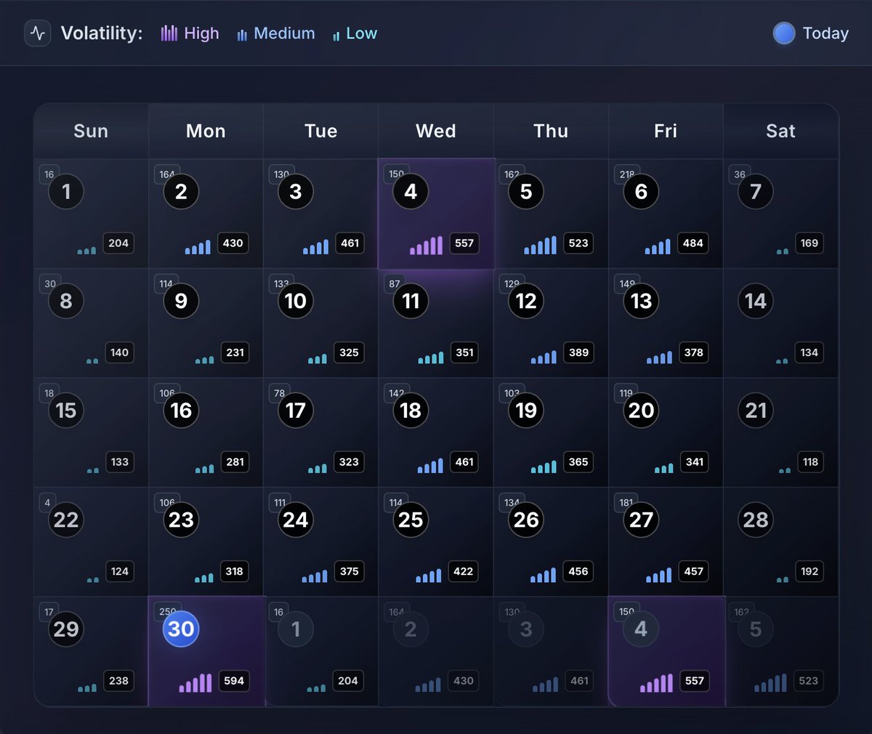Click the bars icon beside value 231

tap(204, 360)
